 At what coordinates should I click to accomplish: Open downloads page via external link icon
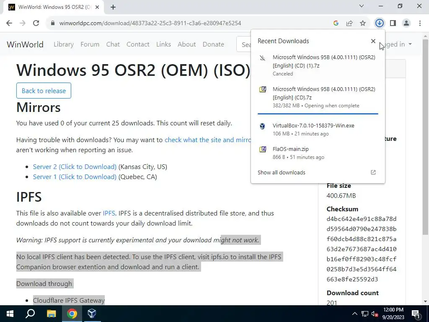(x=373, y=172)
